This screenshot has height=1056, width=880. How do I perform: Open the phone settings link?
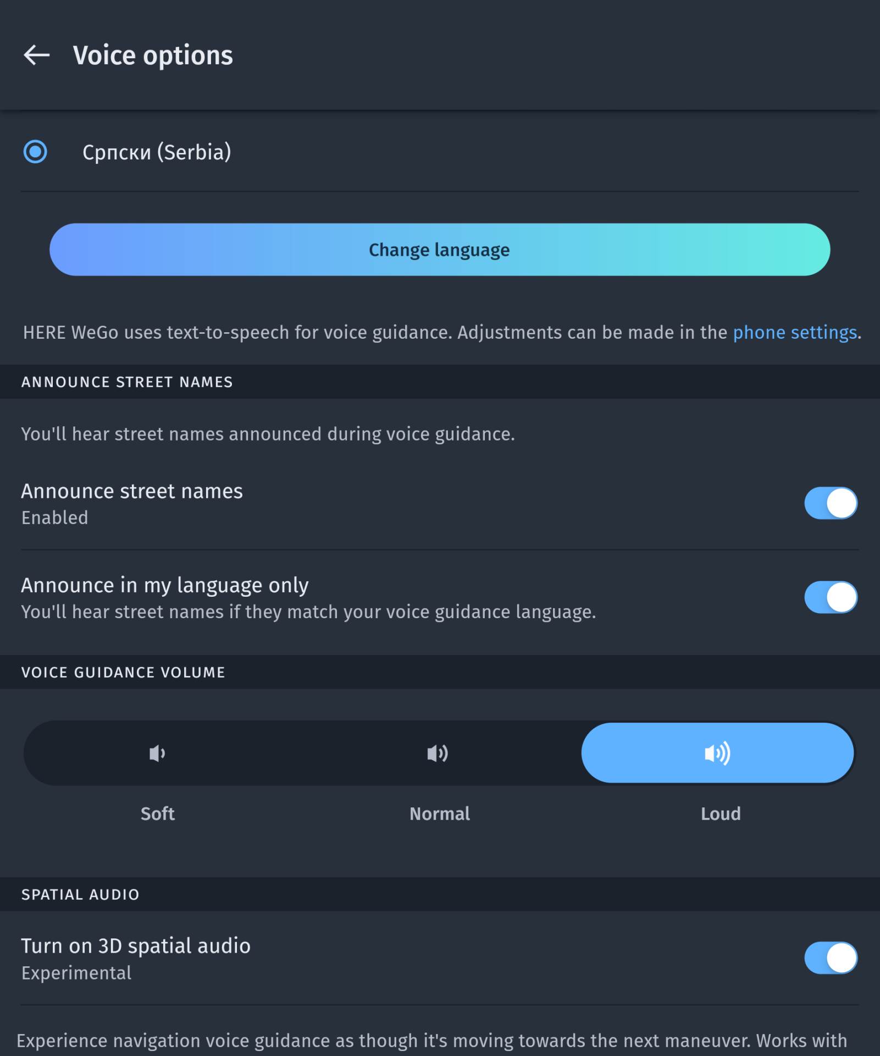[x=795, y=333]
